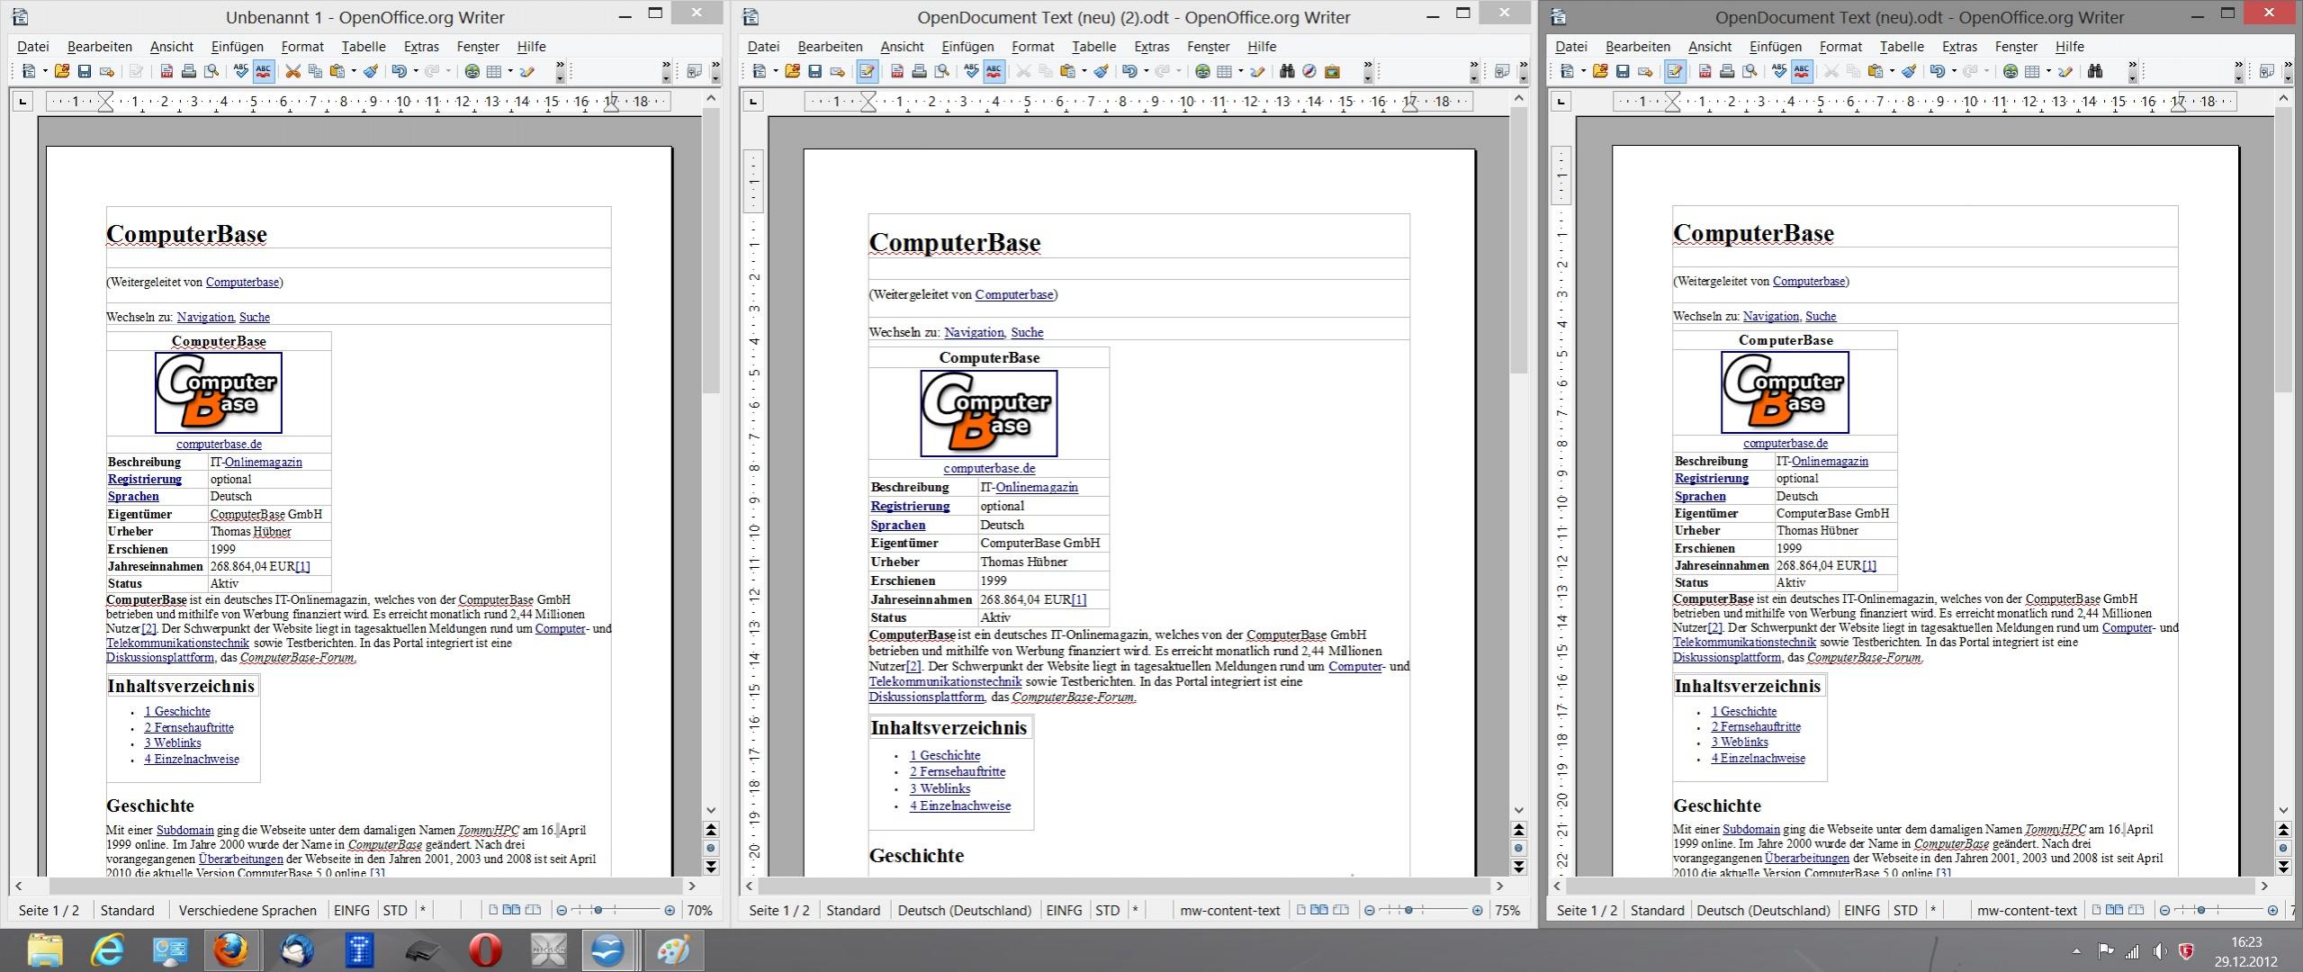Toggle Edit File mode in middle window
2303x972 pixels.
tap(867, 72)
